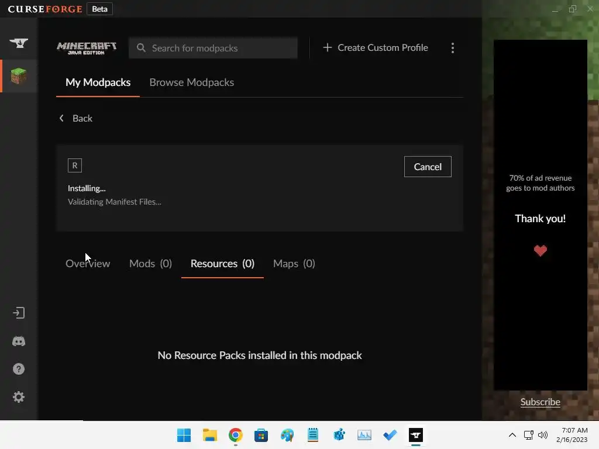
Task: Click the Thank you! text
Action: point(540,219)
